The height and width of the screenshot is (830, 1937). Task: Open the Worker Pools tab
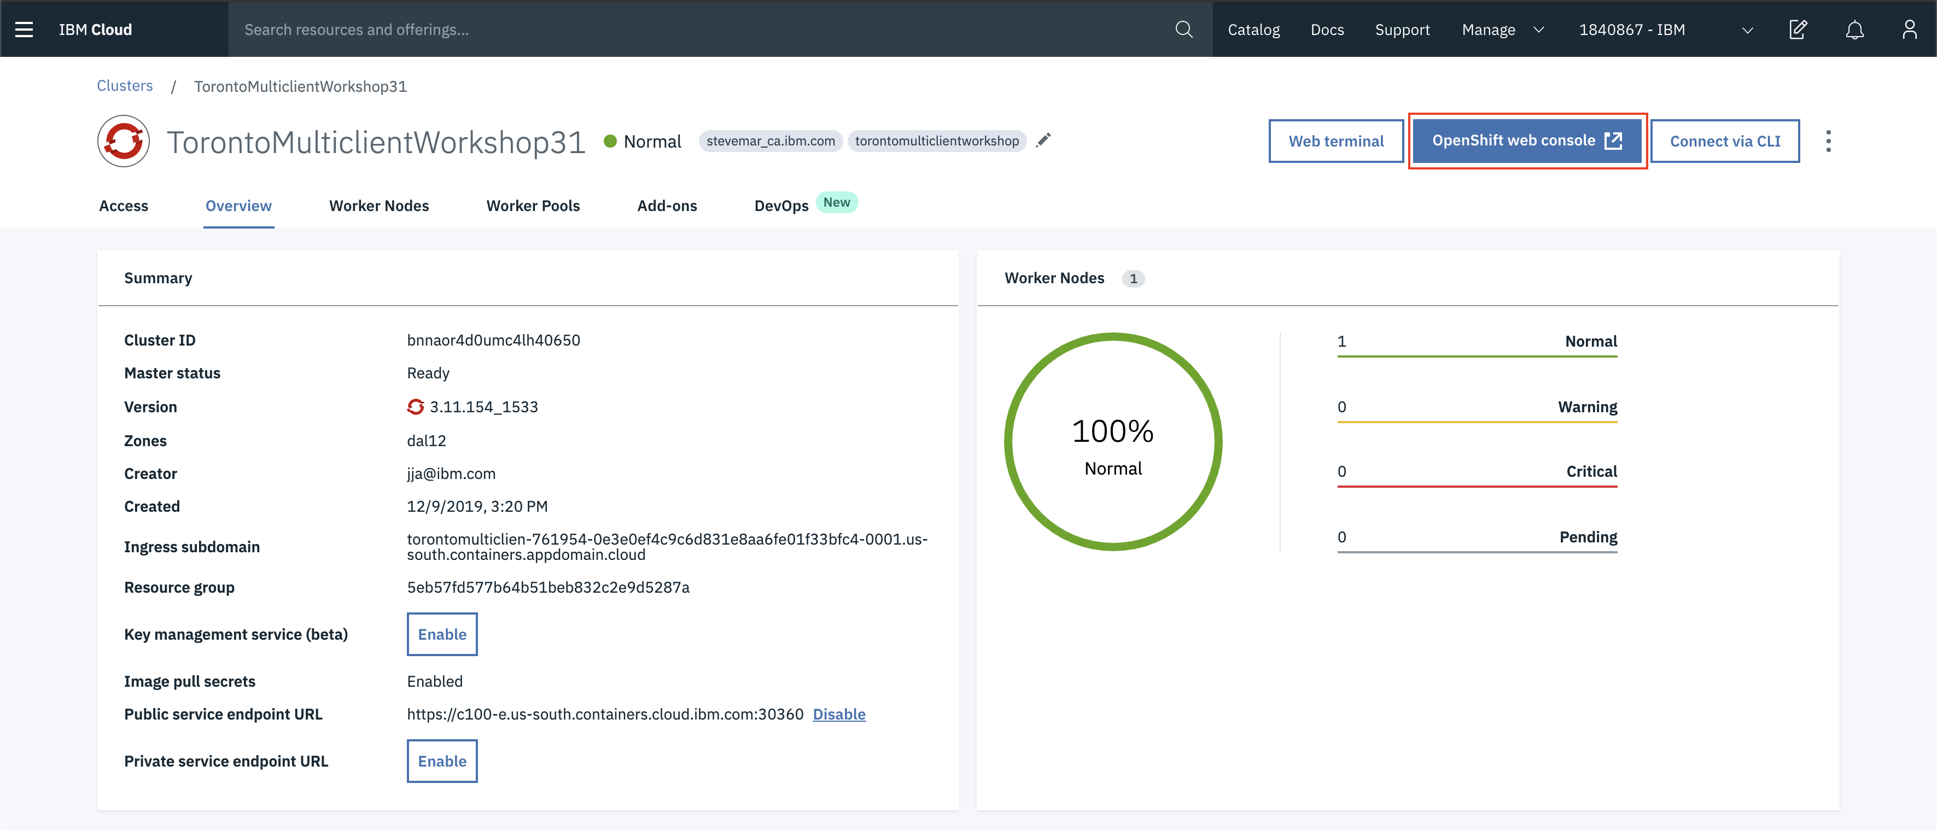(x=533, y=205)
